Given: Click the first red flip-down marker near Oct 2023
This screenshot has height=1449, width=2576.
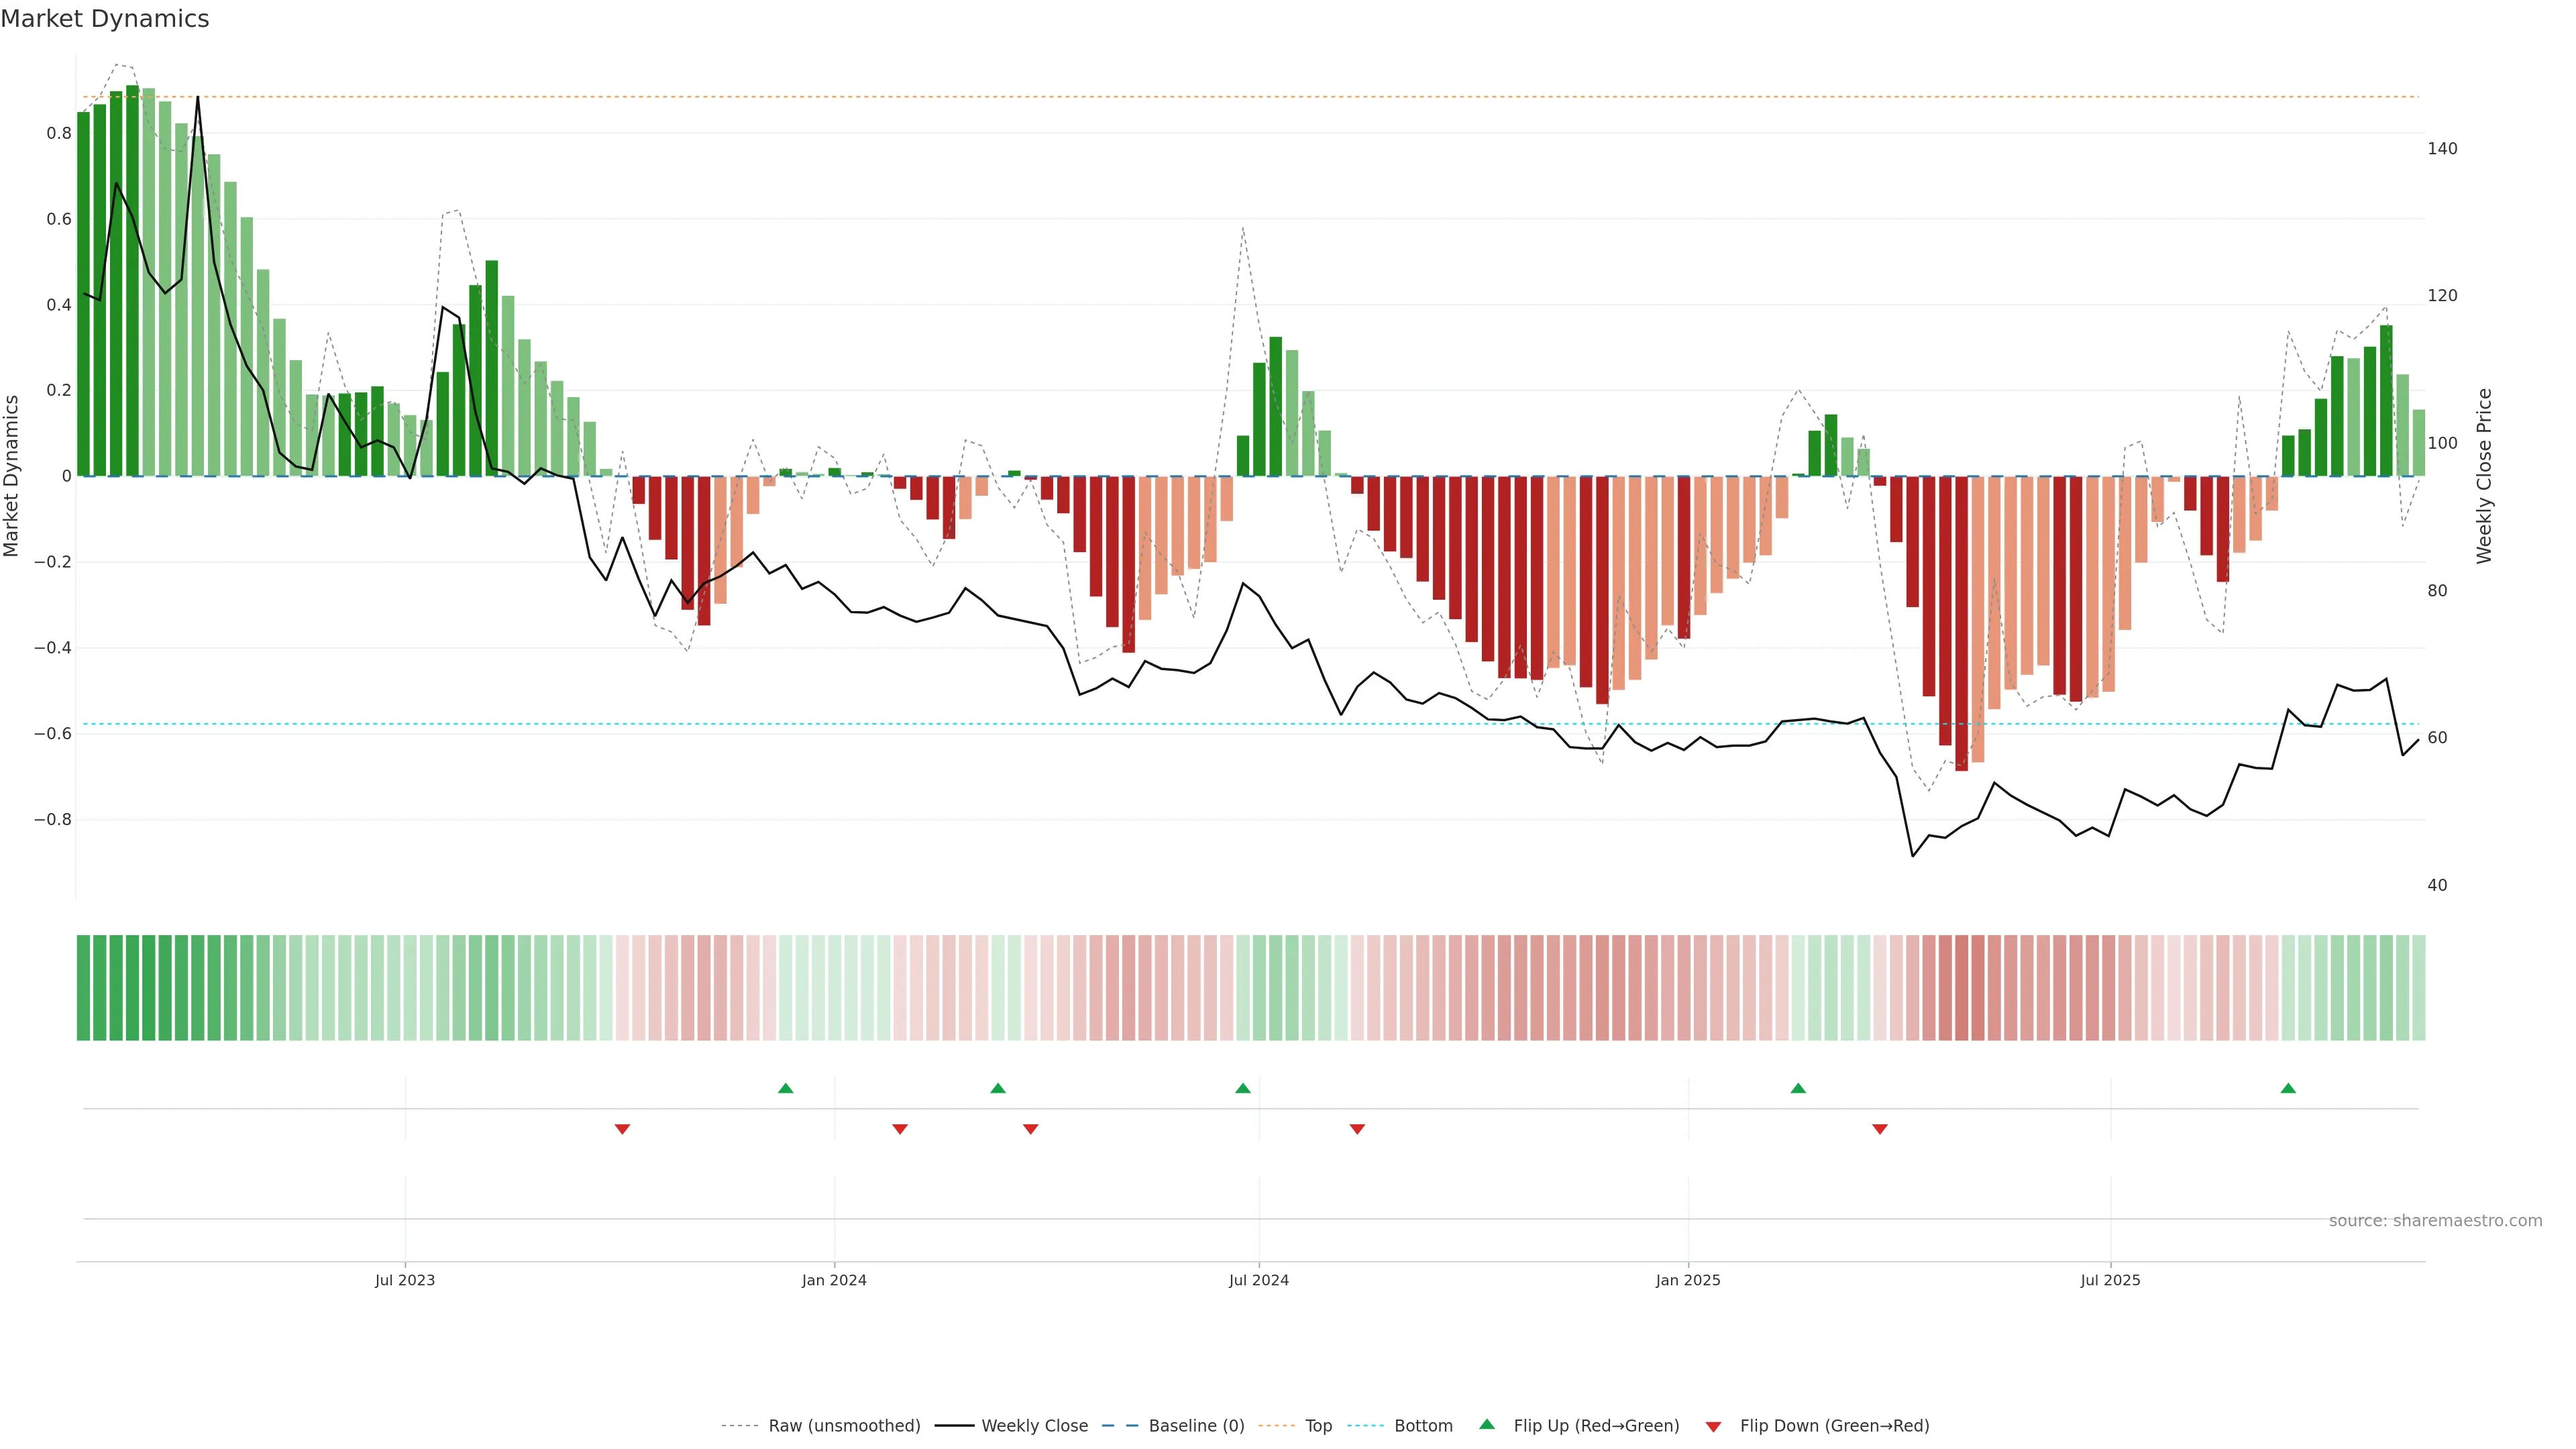Looking at the screenshot, I should (x=622, y=1129).
